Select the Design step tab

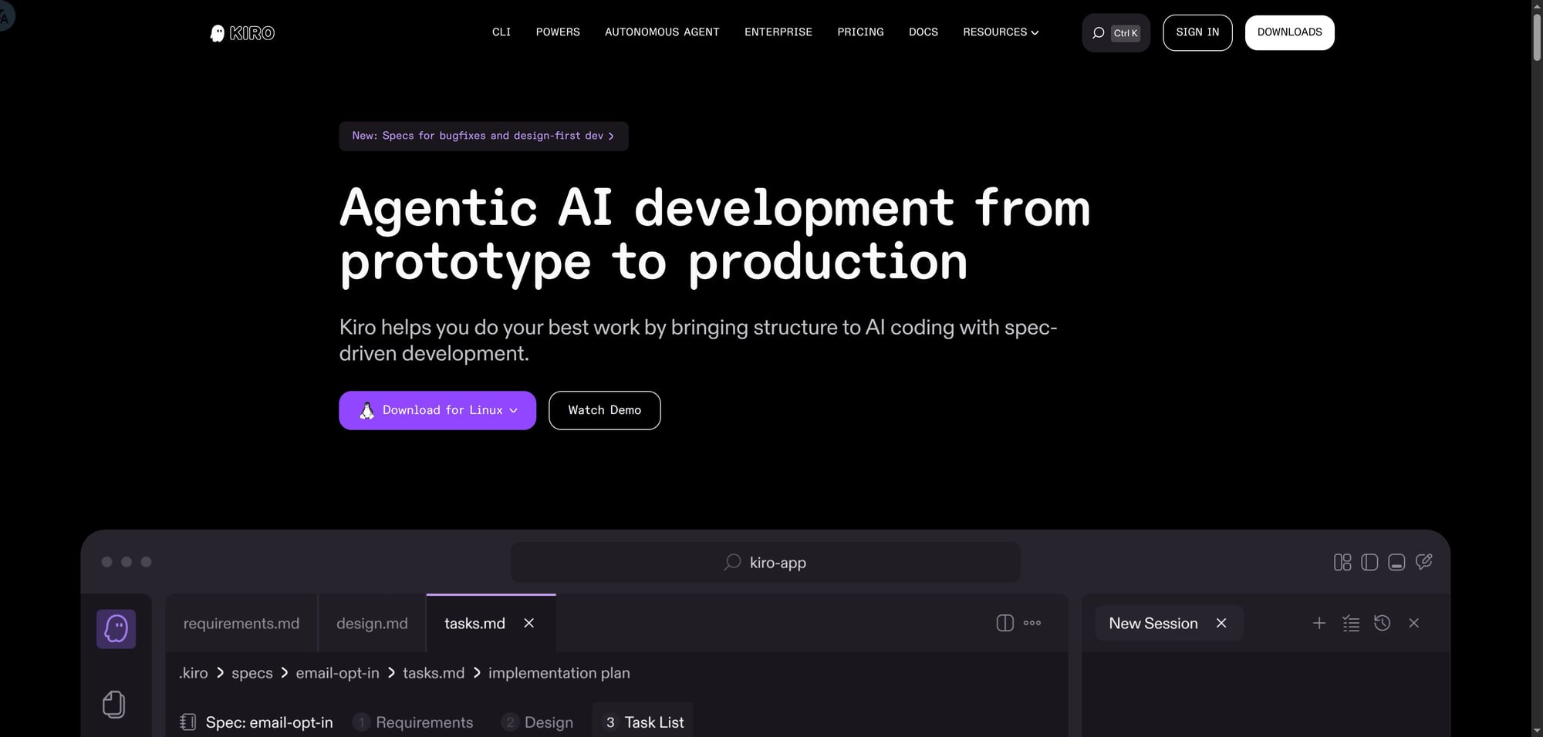click(538, 722)
